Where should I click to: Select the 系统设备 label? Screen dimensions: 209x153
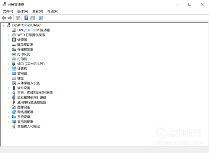(x=24, y=117)
